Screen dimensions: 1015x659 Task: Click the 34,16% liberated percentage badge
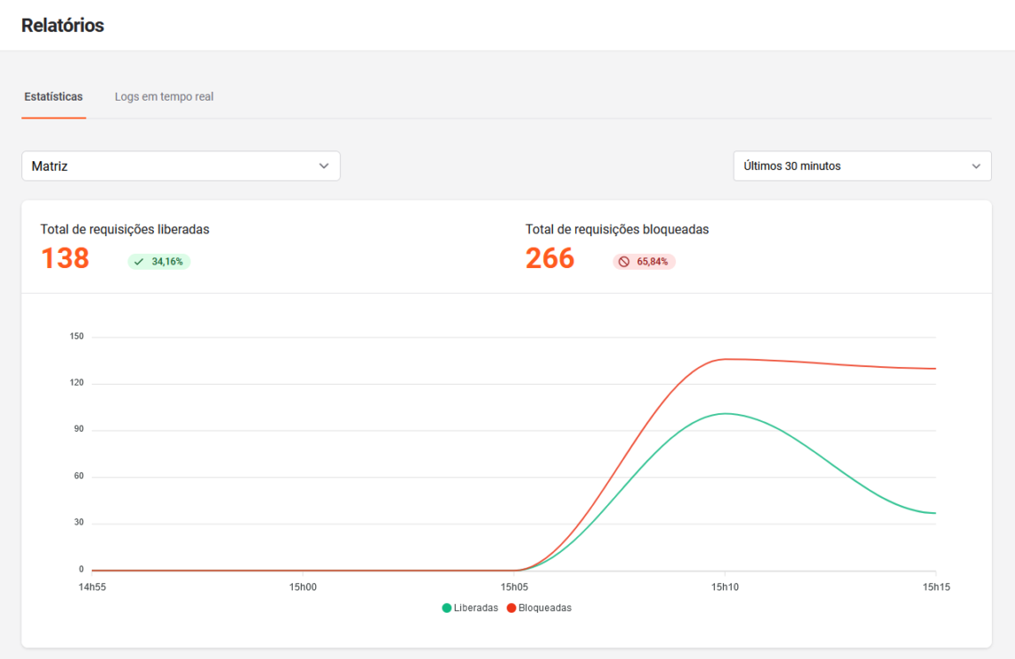tap(158, 262)
